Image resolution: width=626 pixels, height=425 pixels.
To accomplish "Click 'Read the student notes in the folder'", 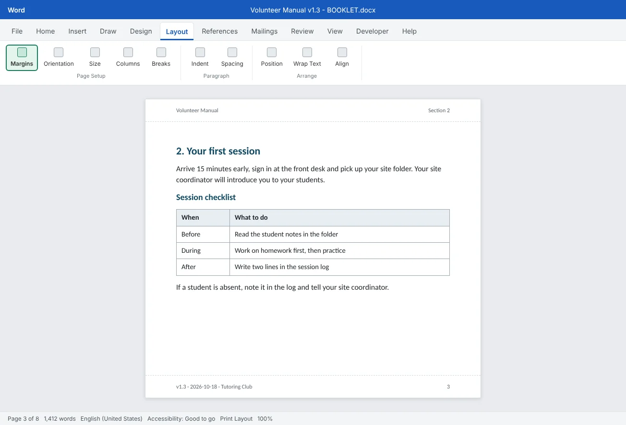I will coord(286,234).
